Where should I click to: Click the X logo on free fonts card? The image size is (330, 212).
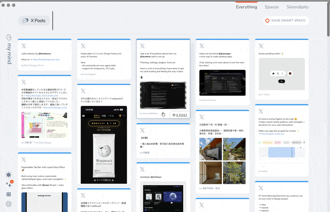(261, 188)
